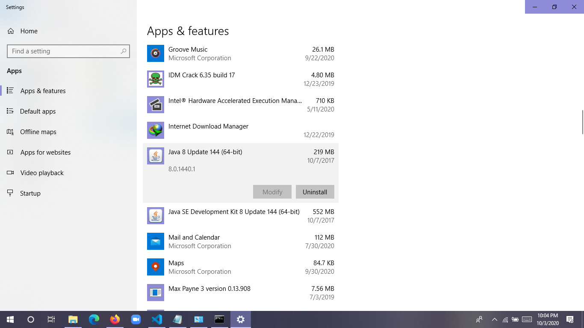Open Zoom from the taskbar
This screenshot has height=328, width=584.
pyautogui.click(x=136, y=319)
